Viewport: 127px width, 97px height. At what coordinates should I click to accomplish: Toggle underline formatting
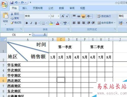pyautogui.click(x=36, y=23)
